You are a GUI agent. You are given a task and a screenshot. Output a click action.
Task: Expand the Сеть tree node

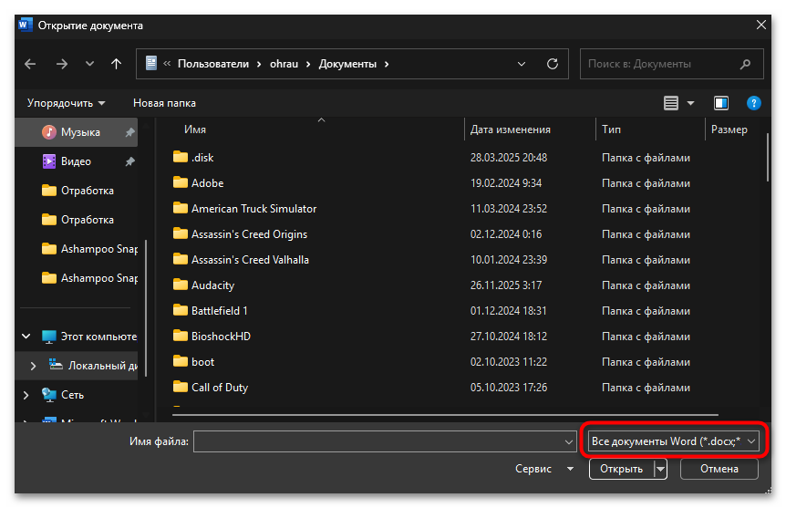click(x=26, y=395)
